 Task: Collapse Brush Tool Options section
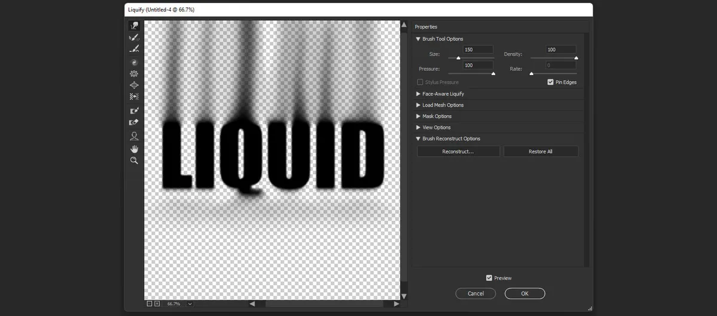pyautogui.click(x=418, y=39)
